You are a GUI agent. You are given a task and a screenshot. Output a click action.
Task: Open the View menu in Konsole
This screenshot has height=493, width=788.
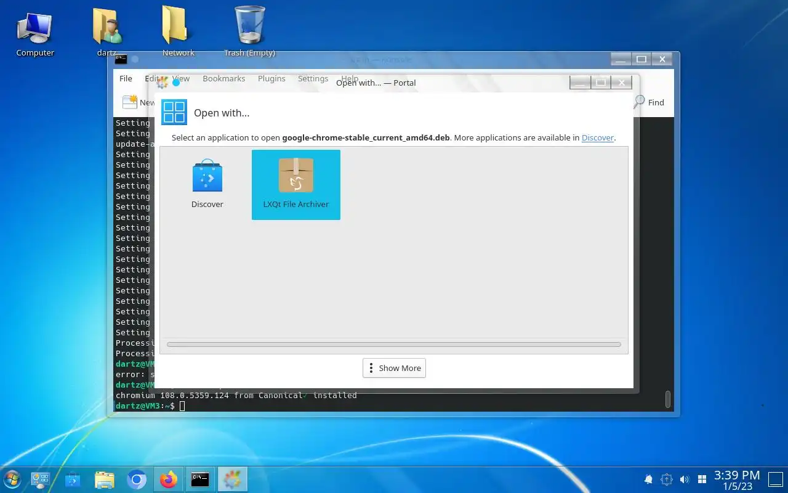point(181,78)
